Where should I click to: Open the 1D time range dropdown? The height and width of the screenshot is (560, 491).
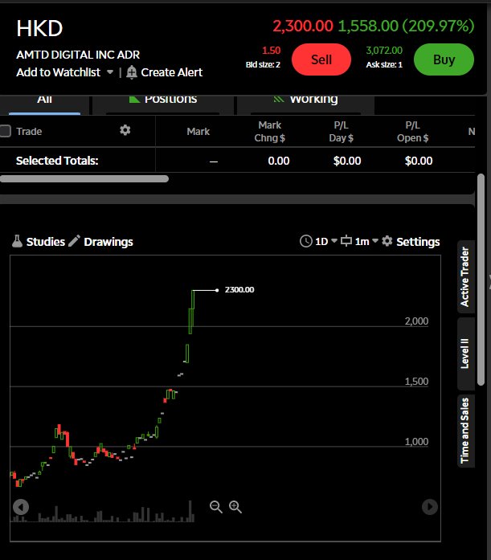(x=325, y=241)
